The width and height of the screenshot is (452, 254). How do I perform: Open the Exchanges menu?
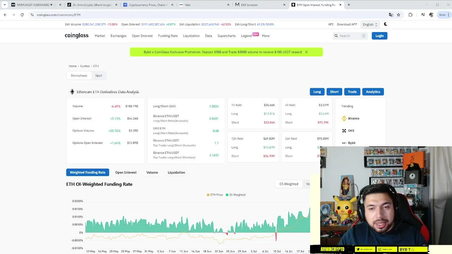[118, 36]
